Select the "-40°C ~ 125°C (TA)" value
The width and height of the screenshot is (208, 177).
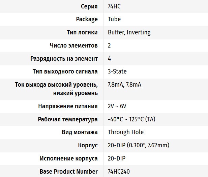pos(131,119)
